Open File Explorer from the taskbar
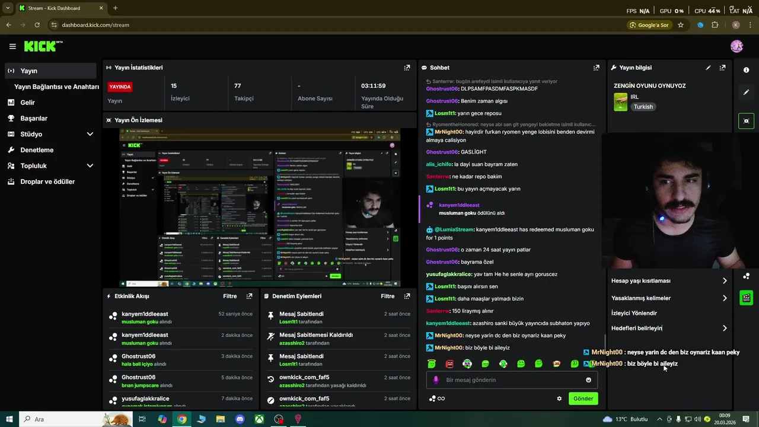759x427 pixels. pos(221,419)
